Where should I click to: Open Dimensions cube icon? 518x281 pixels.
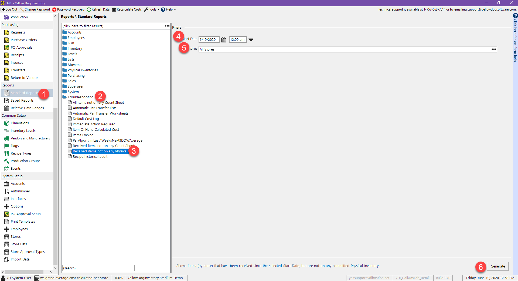pyautogui.click(x=6, y=123)
